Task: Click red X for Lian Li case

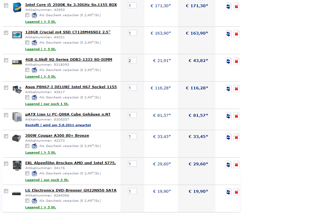Action: point(236,116)
